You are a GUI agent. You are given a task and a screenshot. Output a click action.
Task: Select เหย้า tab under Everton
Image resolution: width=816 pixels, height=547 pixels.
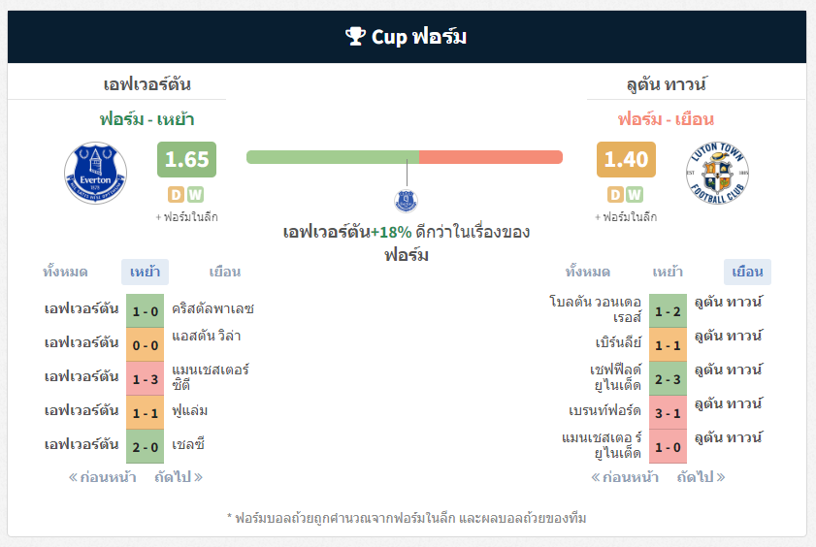point(145,272)
